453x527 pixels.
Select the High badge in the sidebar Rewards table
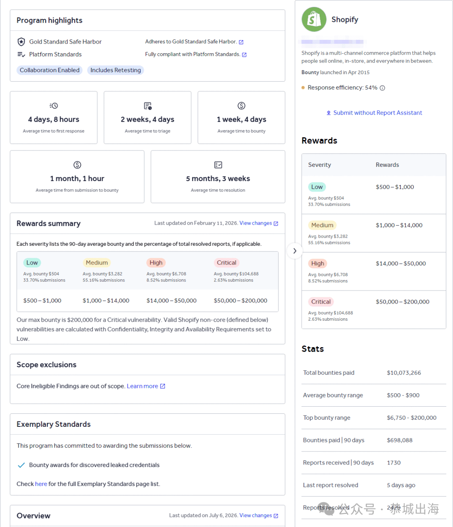click(318, 263)
